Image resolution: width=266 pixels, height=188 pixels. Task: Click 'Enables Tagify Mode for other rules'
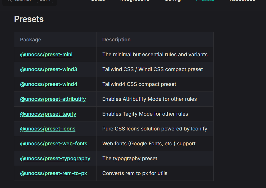click(145, 114)
